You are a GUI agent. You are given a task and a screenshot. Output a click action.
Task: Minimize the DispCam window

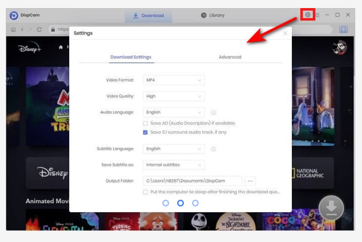(x=327, y=15)
